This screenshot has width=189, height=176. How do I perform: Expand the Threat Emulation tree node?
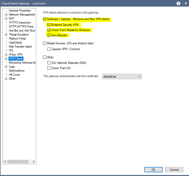[6, 35]
